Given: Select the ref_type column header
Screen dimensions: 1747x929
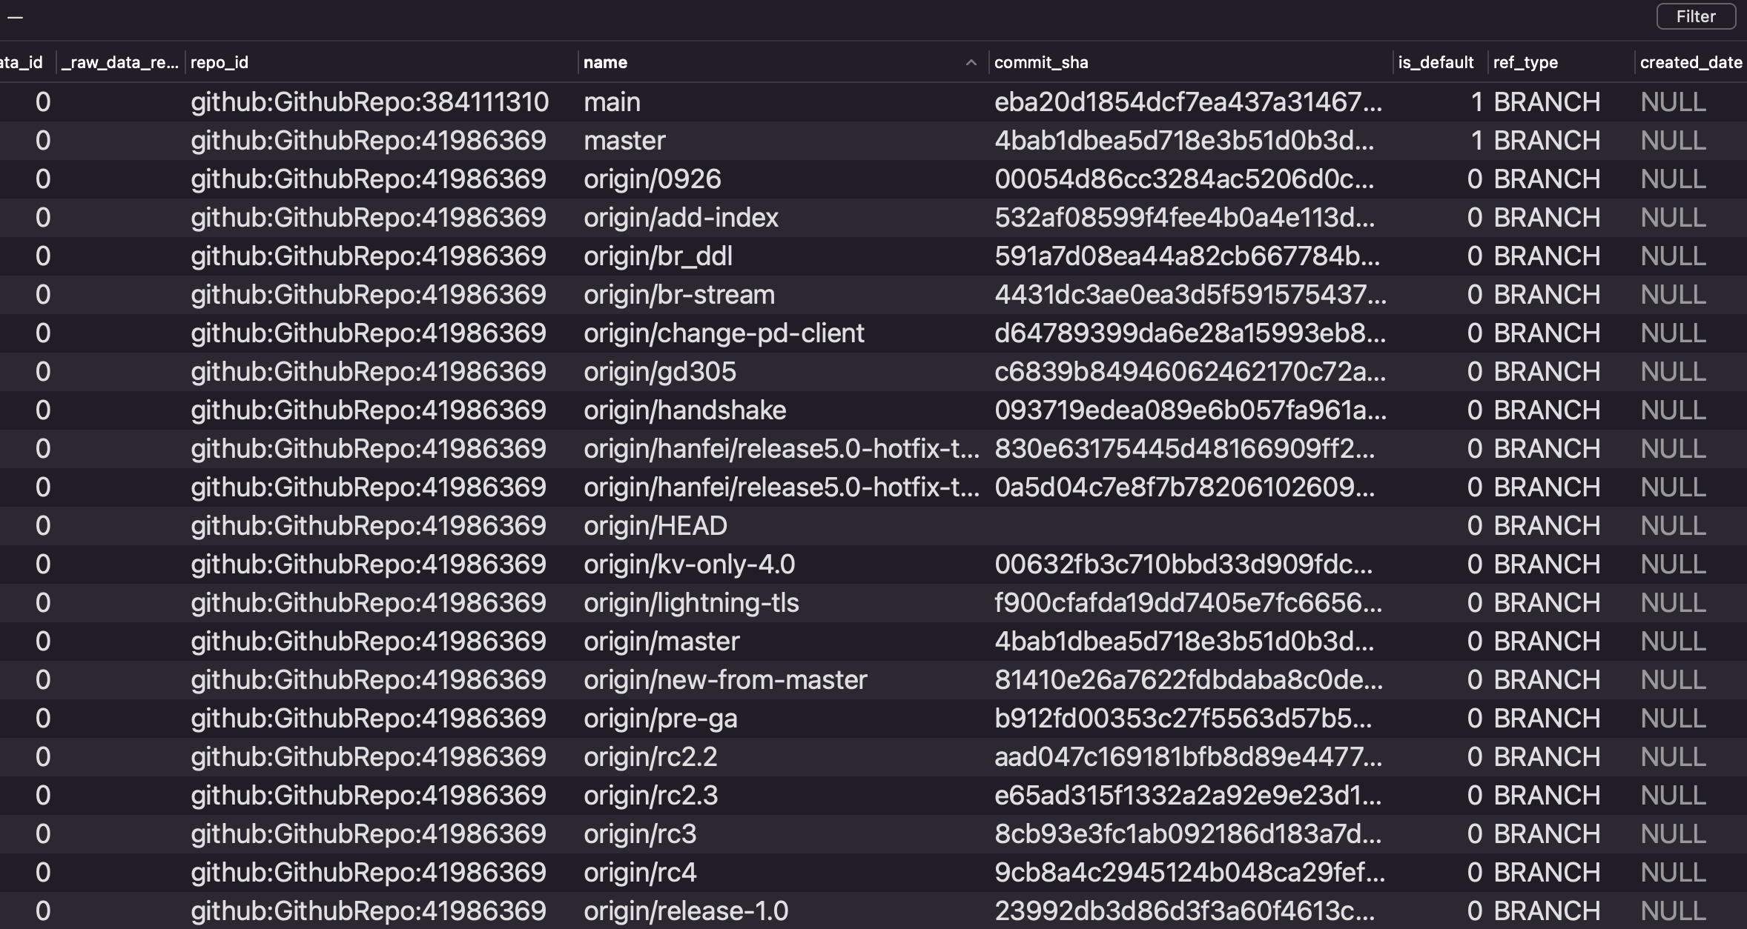Looking at the screenshot, I should 1525,63.
